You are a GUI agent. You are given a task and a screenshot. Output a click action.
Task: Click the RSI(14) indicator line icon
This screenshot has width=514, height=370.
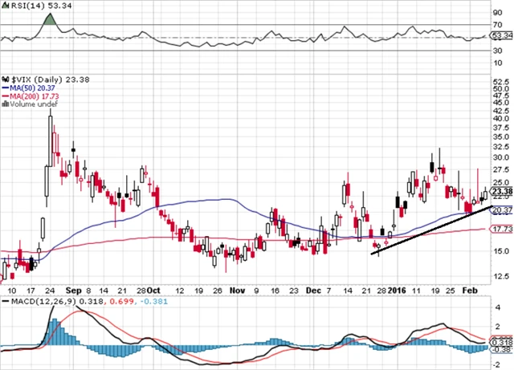(5, 6)
